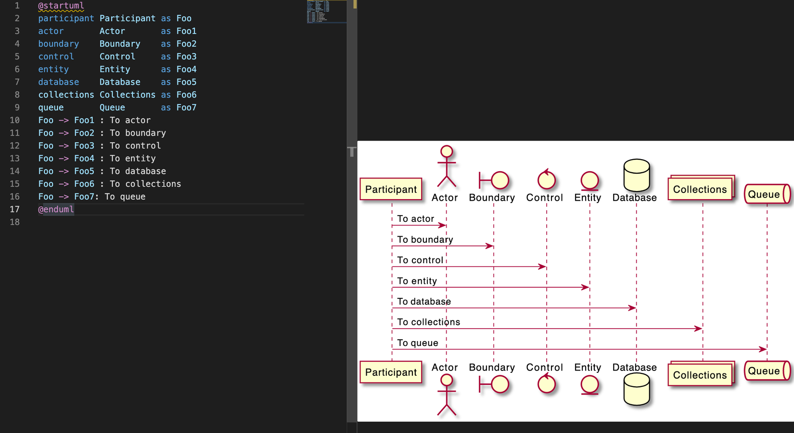This screenshot has width=794, height=433.
Task: Click 'To queue' text on line 16
Action: (x=125, y=197)
